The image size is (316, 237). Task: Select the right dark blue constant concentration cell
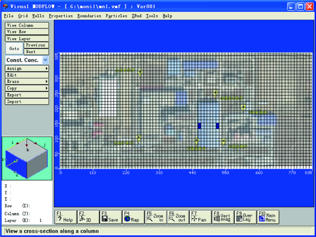(217, 126)
